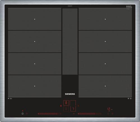Screen dimensions: 140x122
Task: Touch the top-left cooking zone center dot
Action: coord(35,19)
